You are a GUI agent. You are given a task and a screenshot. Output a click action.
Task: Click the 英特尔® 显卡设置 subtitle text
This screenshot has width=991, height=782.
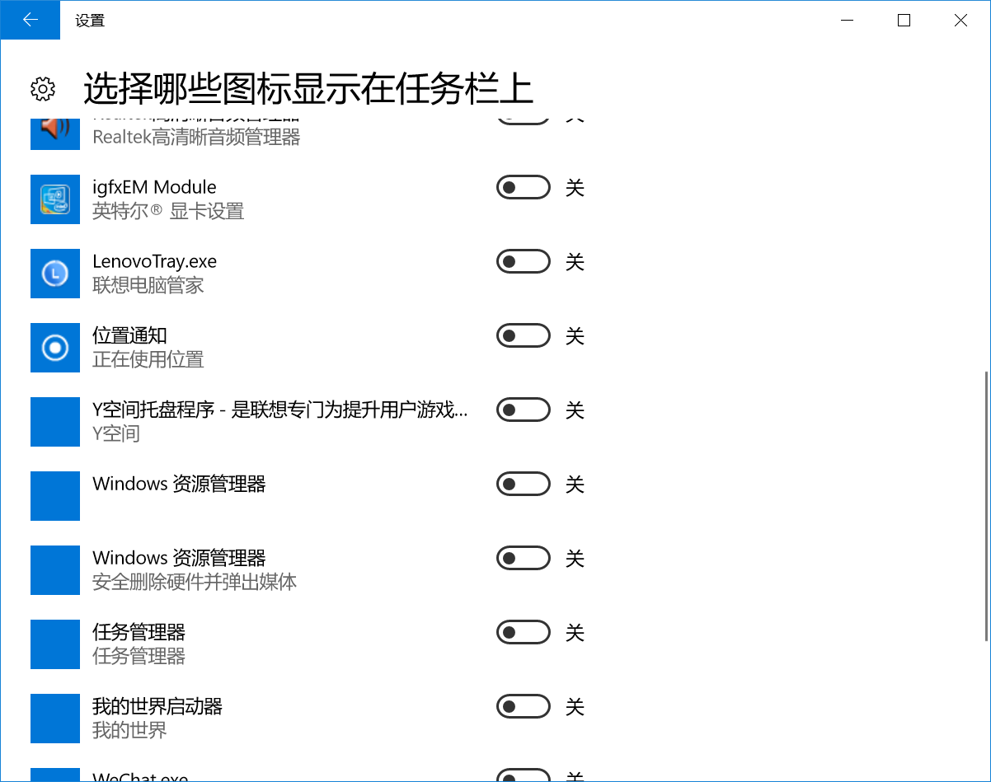click(x=168, y=211)
